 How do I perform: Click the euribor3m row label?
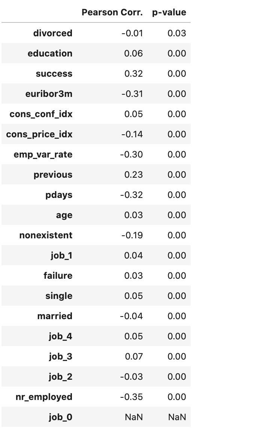click(49, 94)
